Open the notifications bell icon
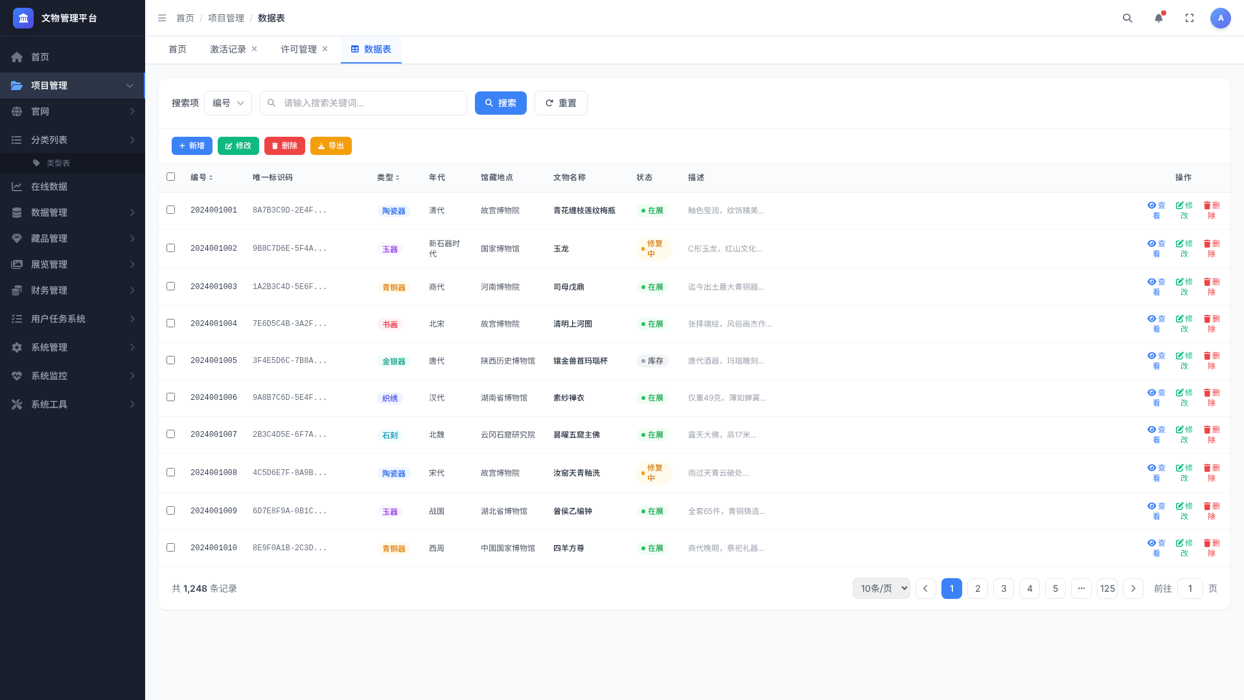Viewport: 1244px width, 700px height. 1158,18
